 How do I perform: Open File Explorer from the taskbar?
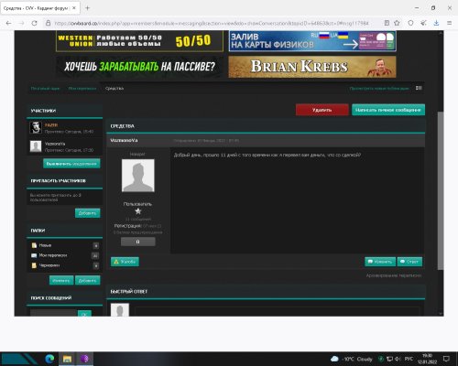[x=67, y=359]
